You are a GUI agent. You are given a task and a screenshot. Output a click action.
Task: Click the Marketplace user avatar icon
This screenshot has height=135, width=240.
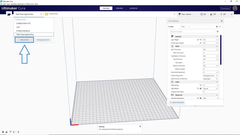(x=235, y=8)
